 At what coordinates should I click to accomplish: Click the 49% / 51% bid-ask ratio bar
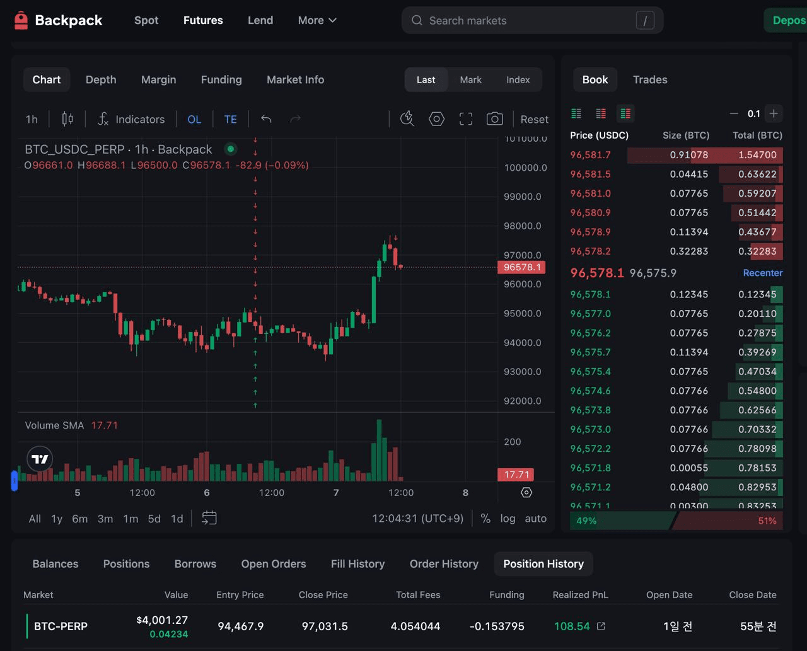coord(676,521)
